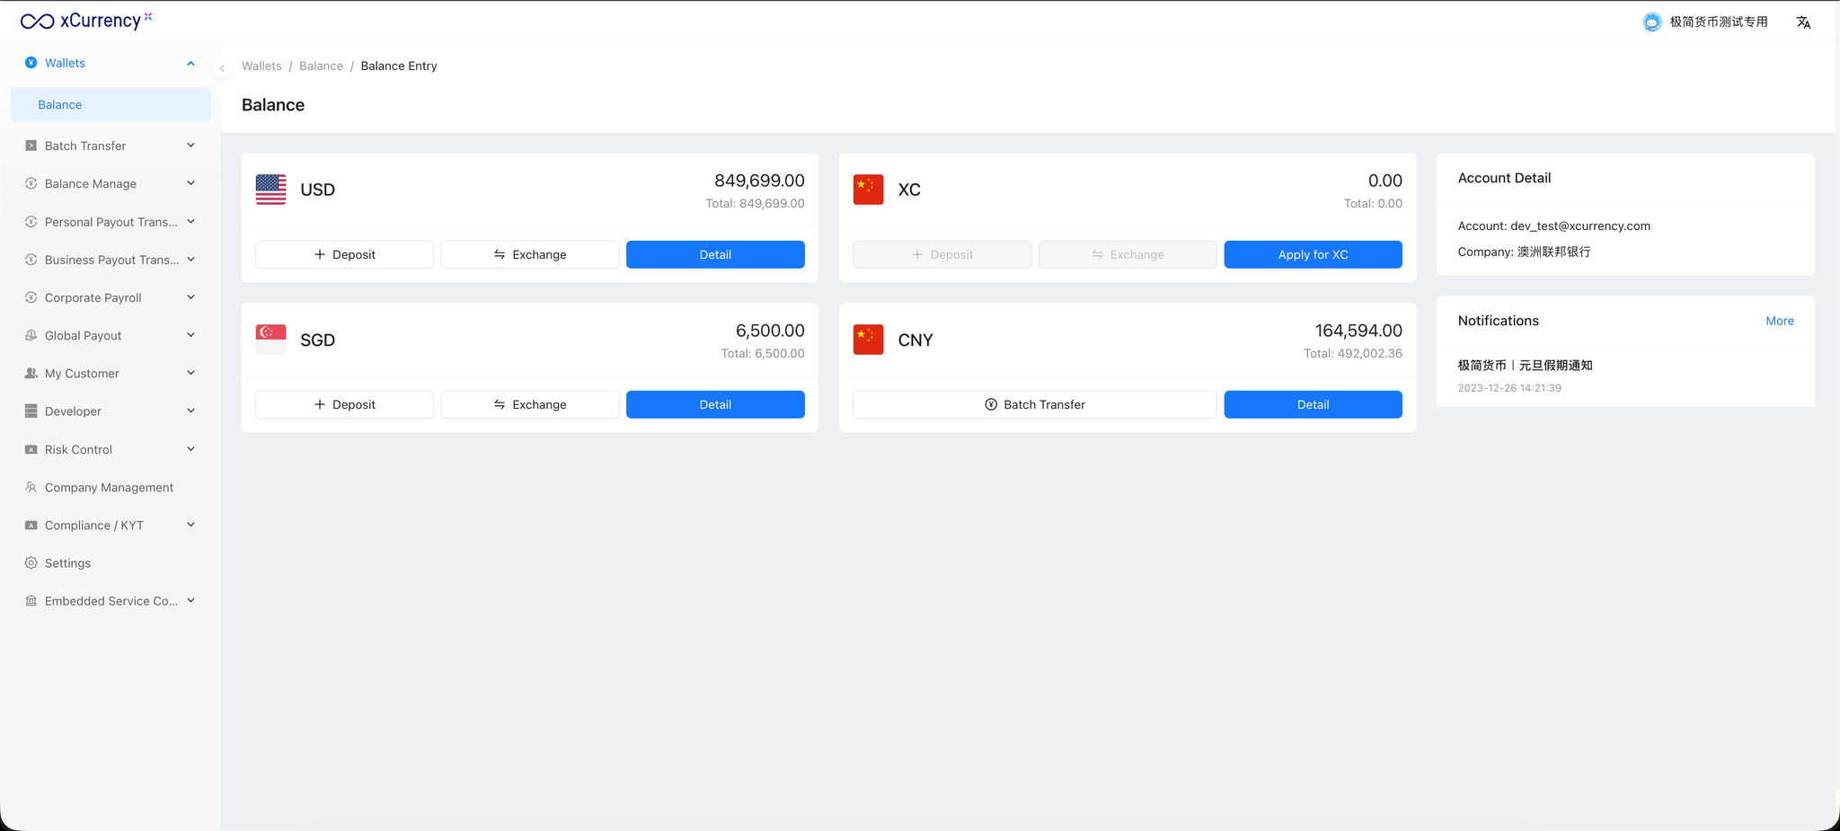Expand the Corporate Payroll submenu chevron
The width and height of the screenshot is (1840, 831).
pos(190,297)
